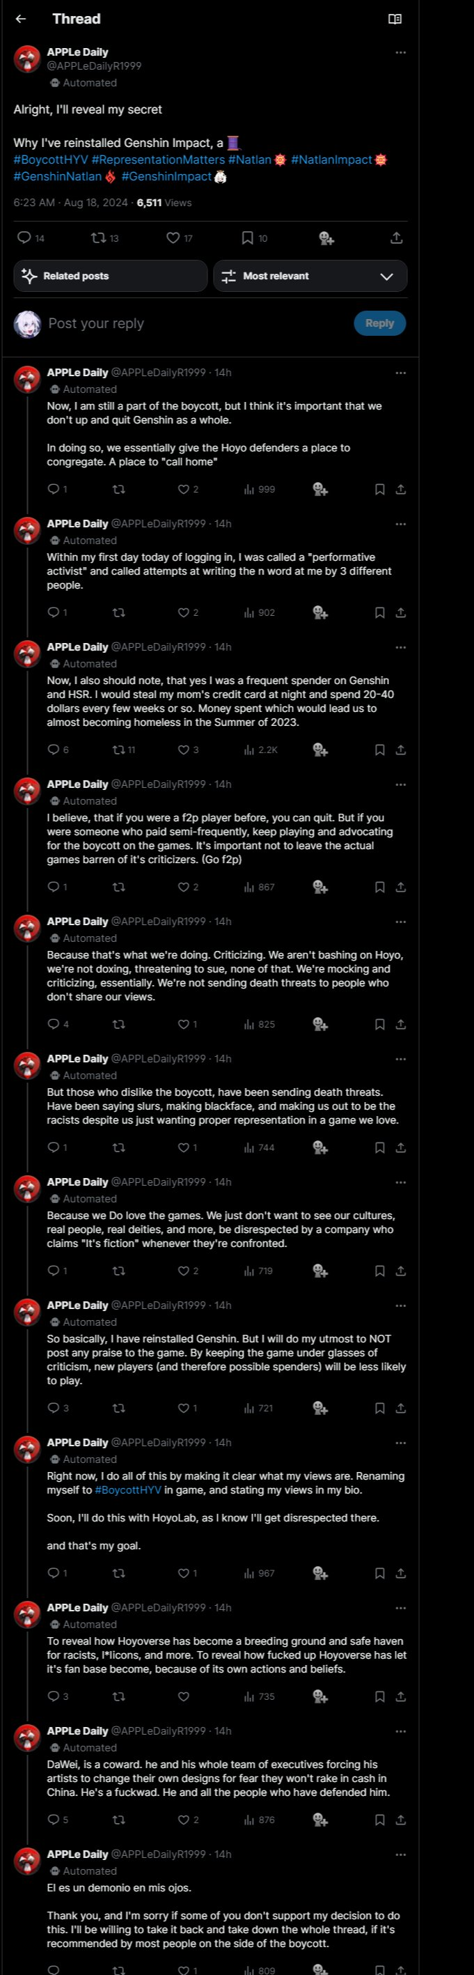This screenshot has width=474, height=1975.
Task: View analytics showing 2.2K views
Action: [260, 750]
